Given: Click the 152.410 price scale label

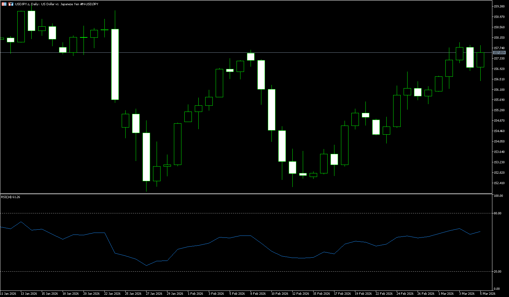Looking at the screenshot, I should coord(499,183).
